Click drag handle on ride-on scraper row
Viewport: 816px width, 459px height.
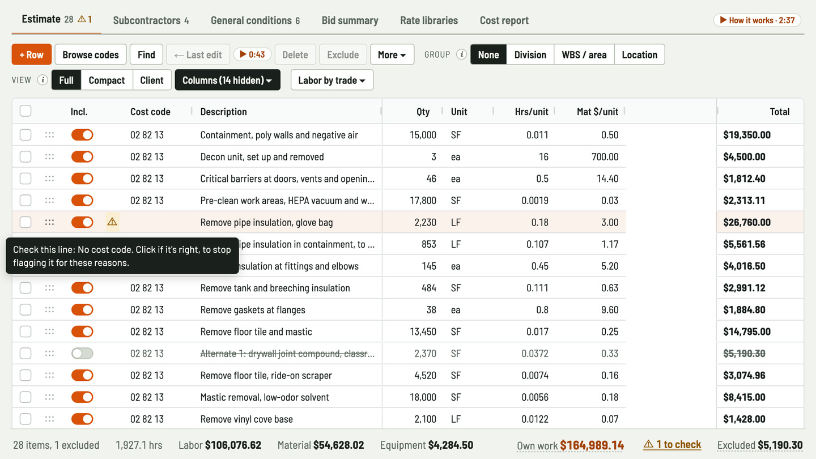(49, 375)
